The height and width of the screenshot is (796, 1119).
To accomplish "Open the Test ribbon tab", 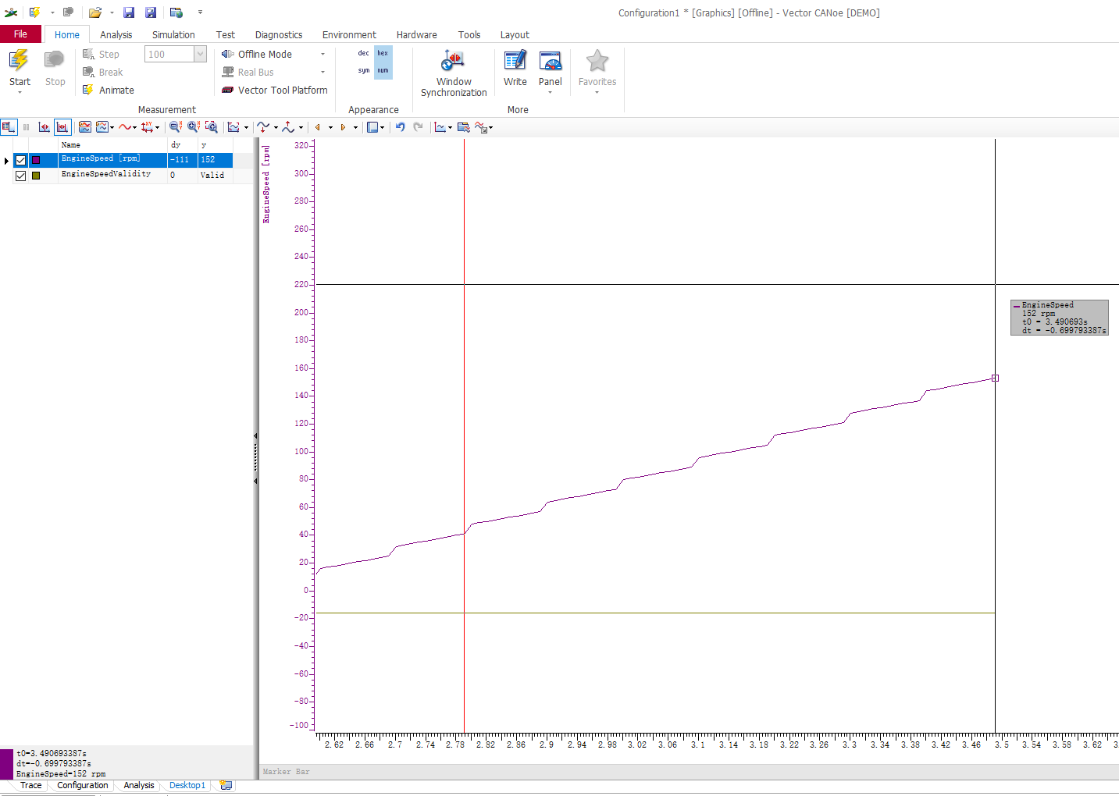I will click(x=225, y=35).
